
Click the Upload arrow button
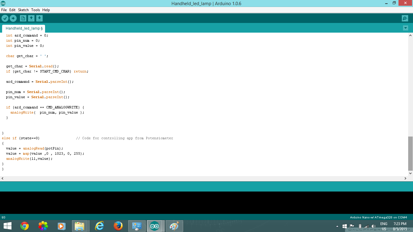pyautogui.click(x=13, y=18)
